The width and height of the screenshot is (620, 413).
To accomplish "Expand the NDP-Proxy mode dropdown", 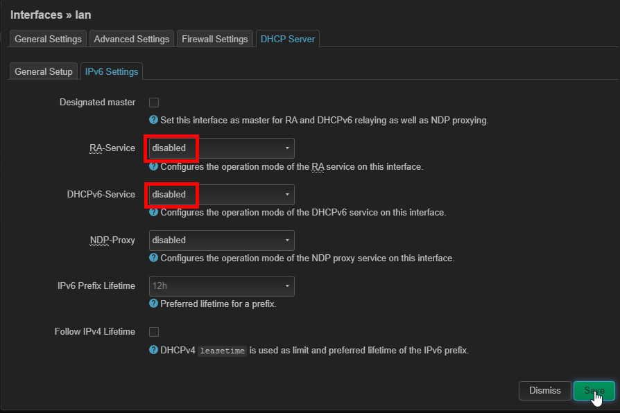I will coord(221,240).
